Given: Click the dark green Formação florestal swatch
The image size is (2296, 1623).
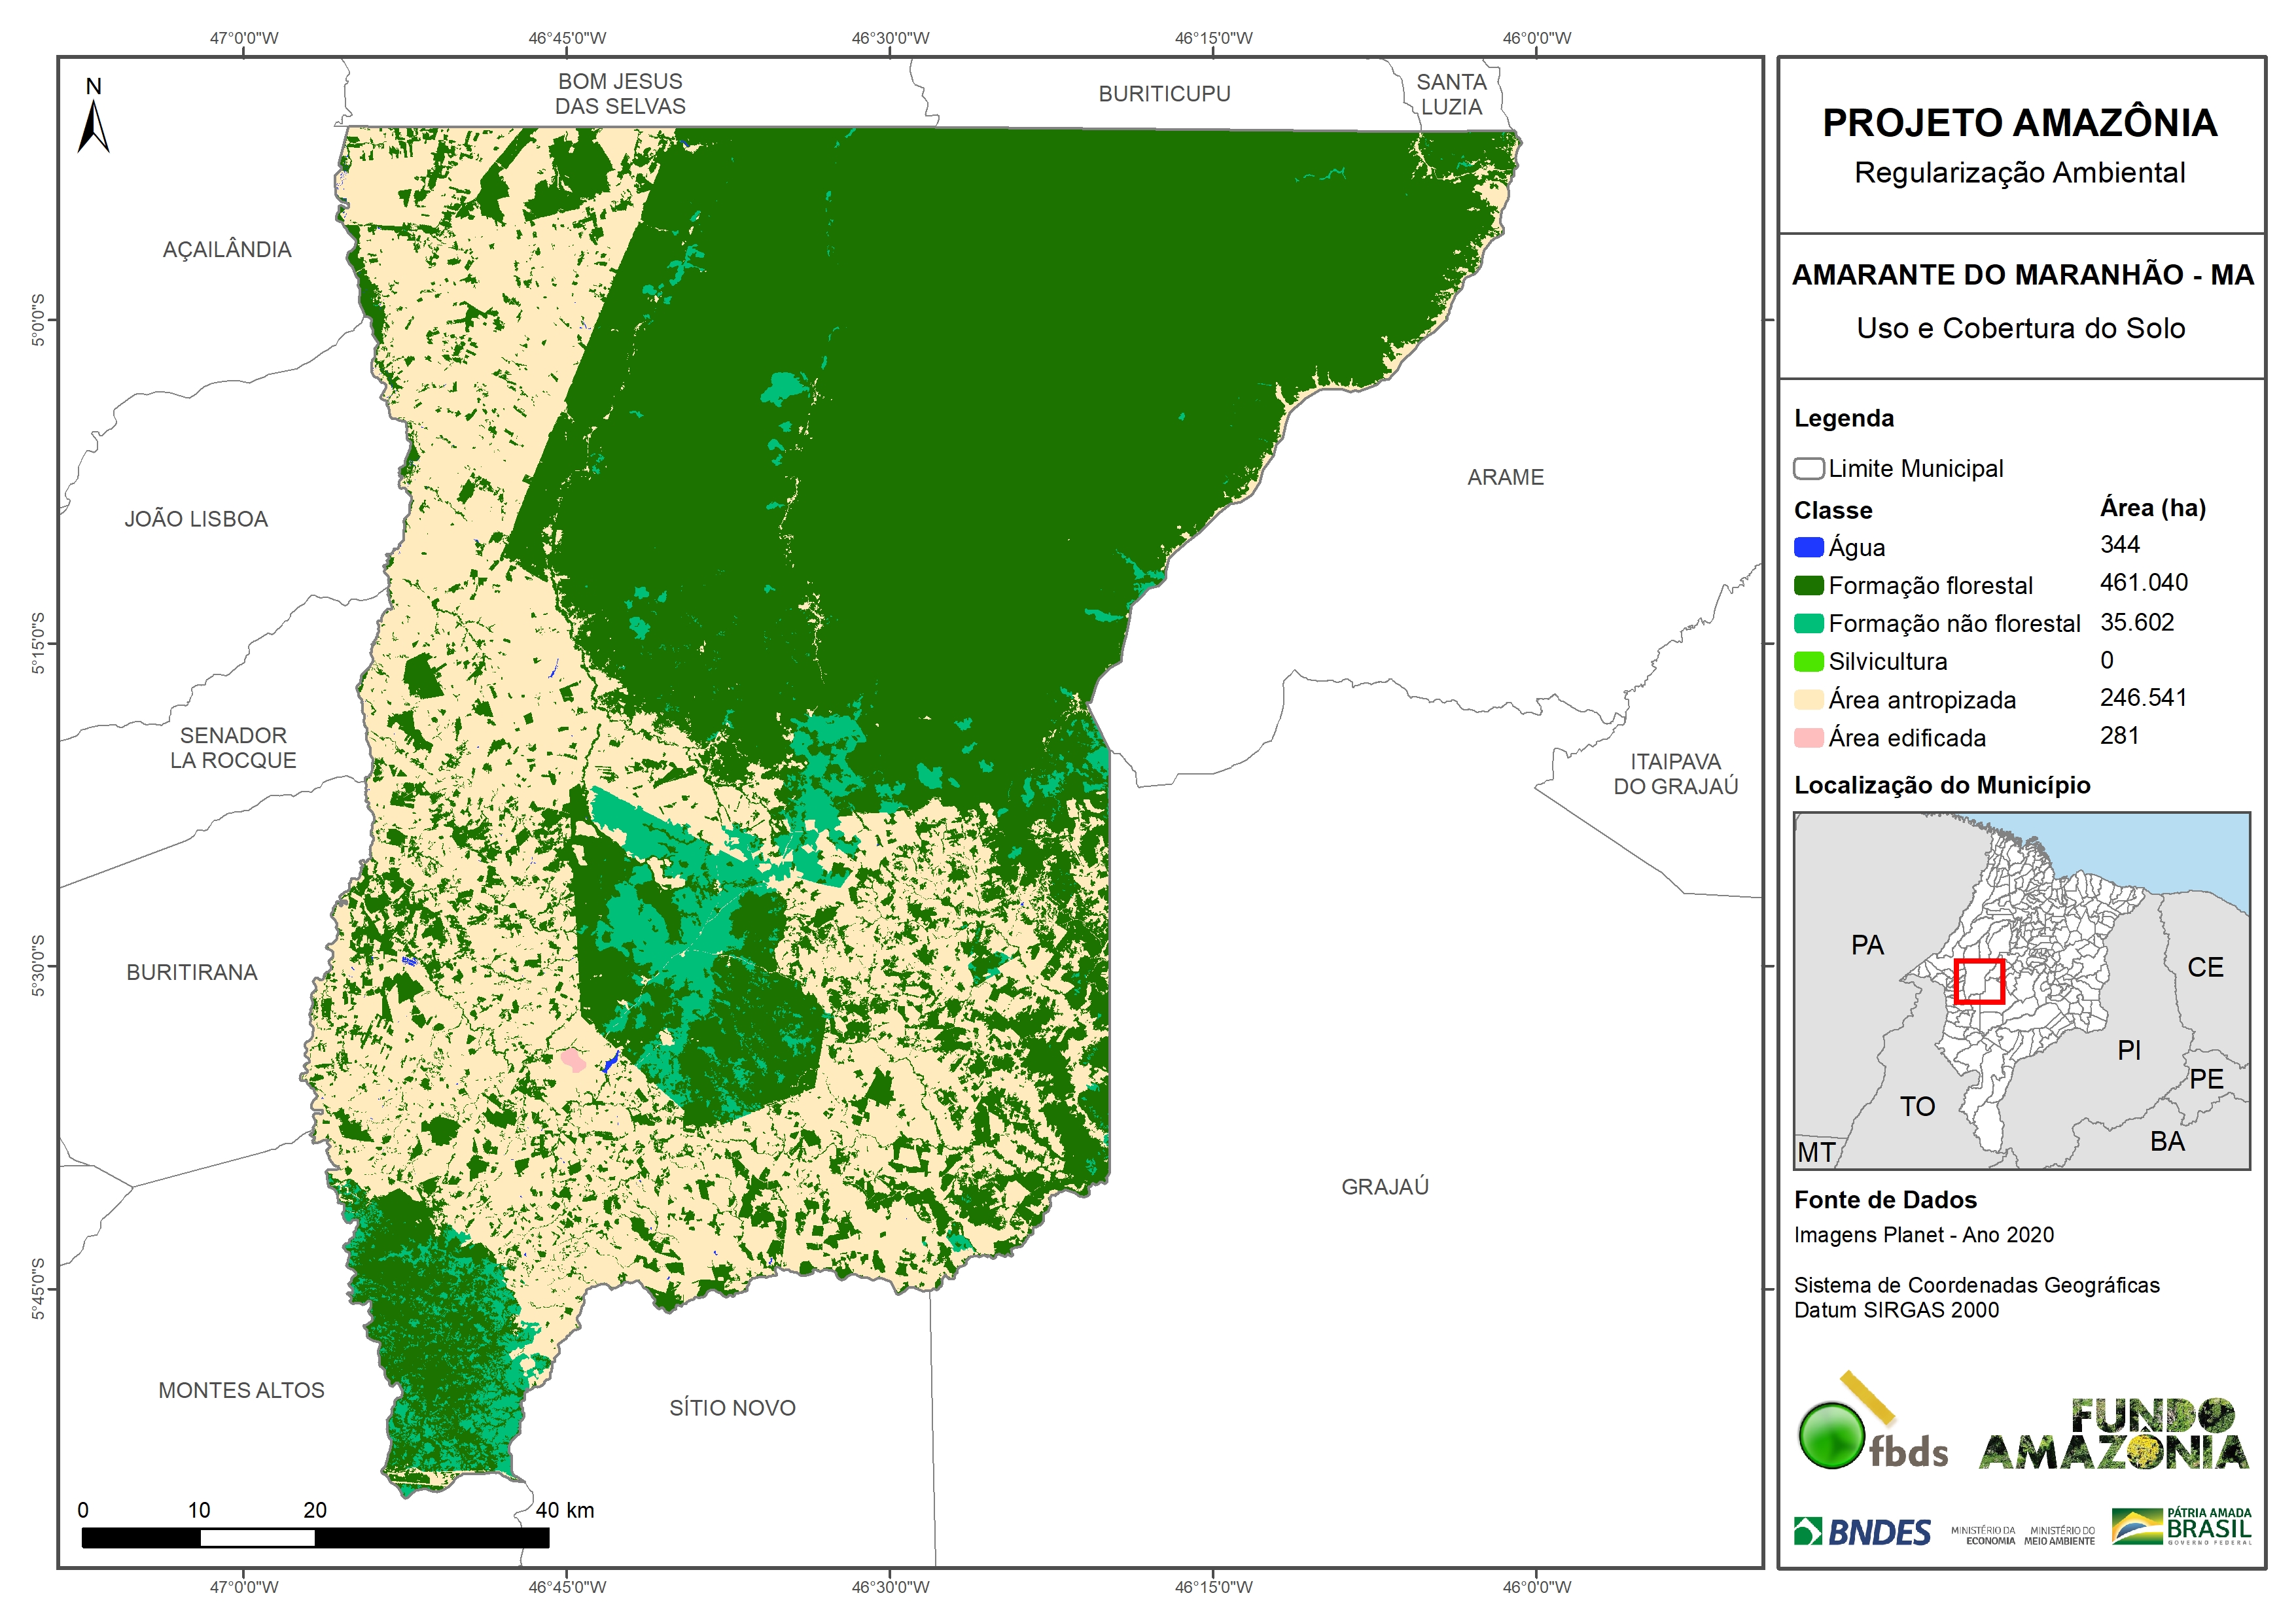Looking at the screenshot, I should (1808, 585).
